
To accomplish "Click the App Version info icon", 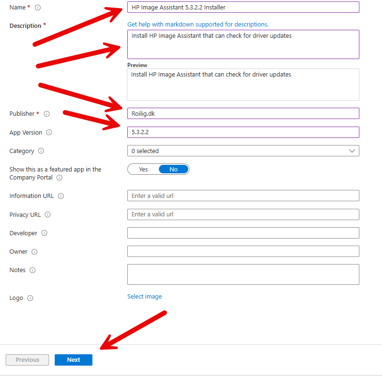I will point(49,133).
